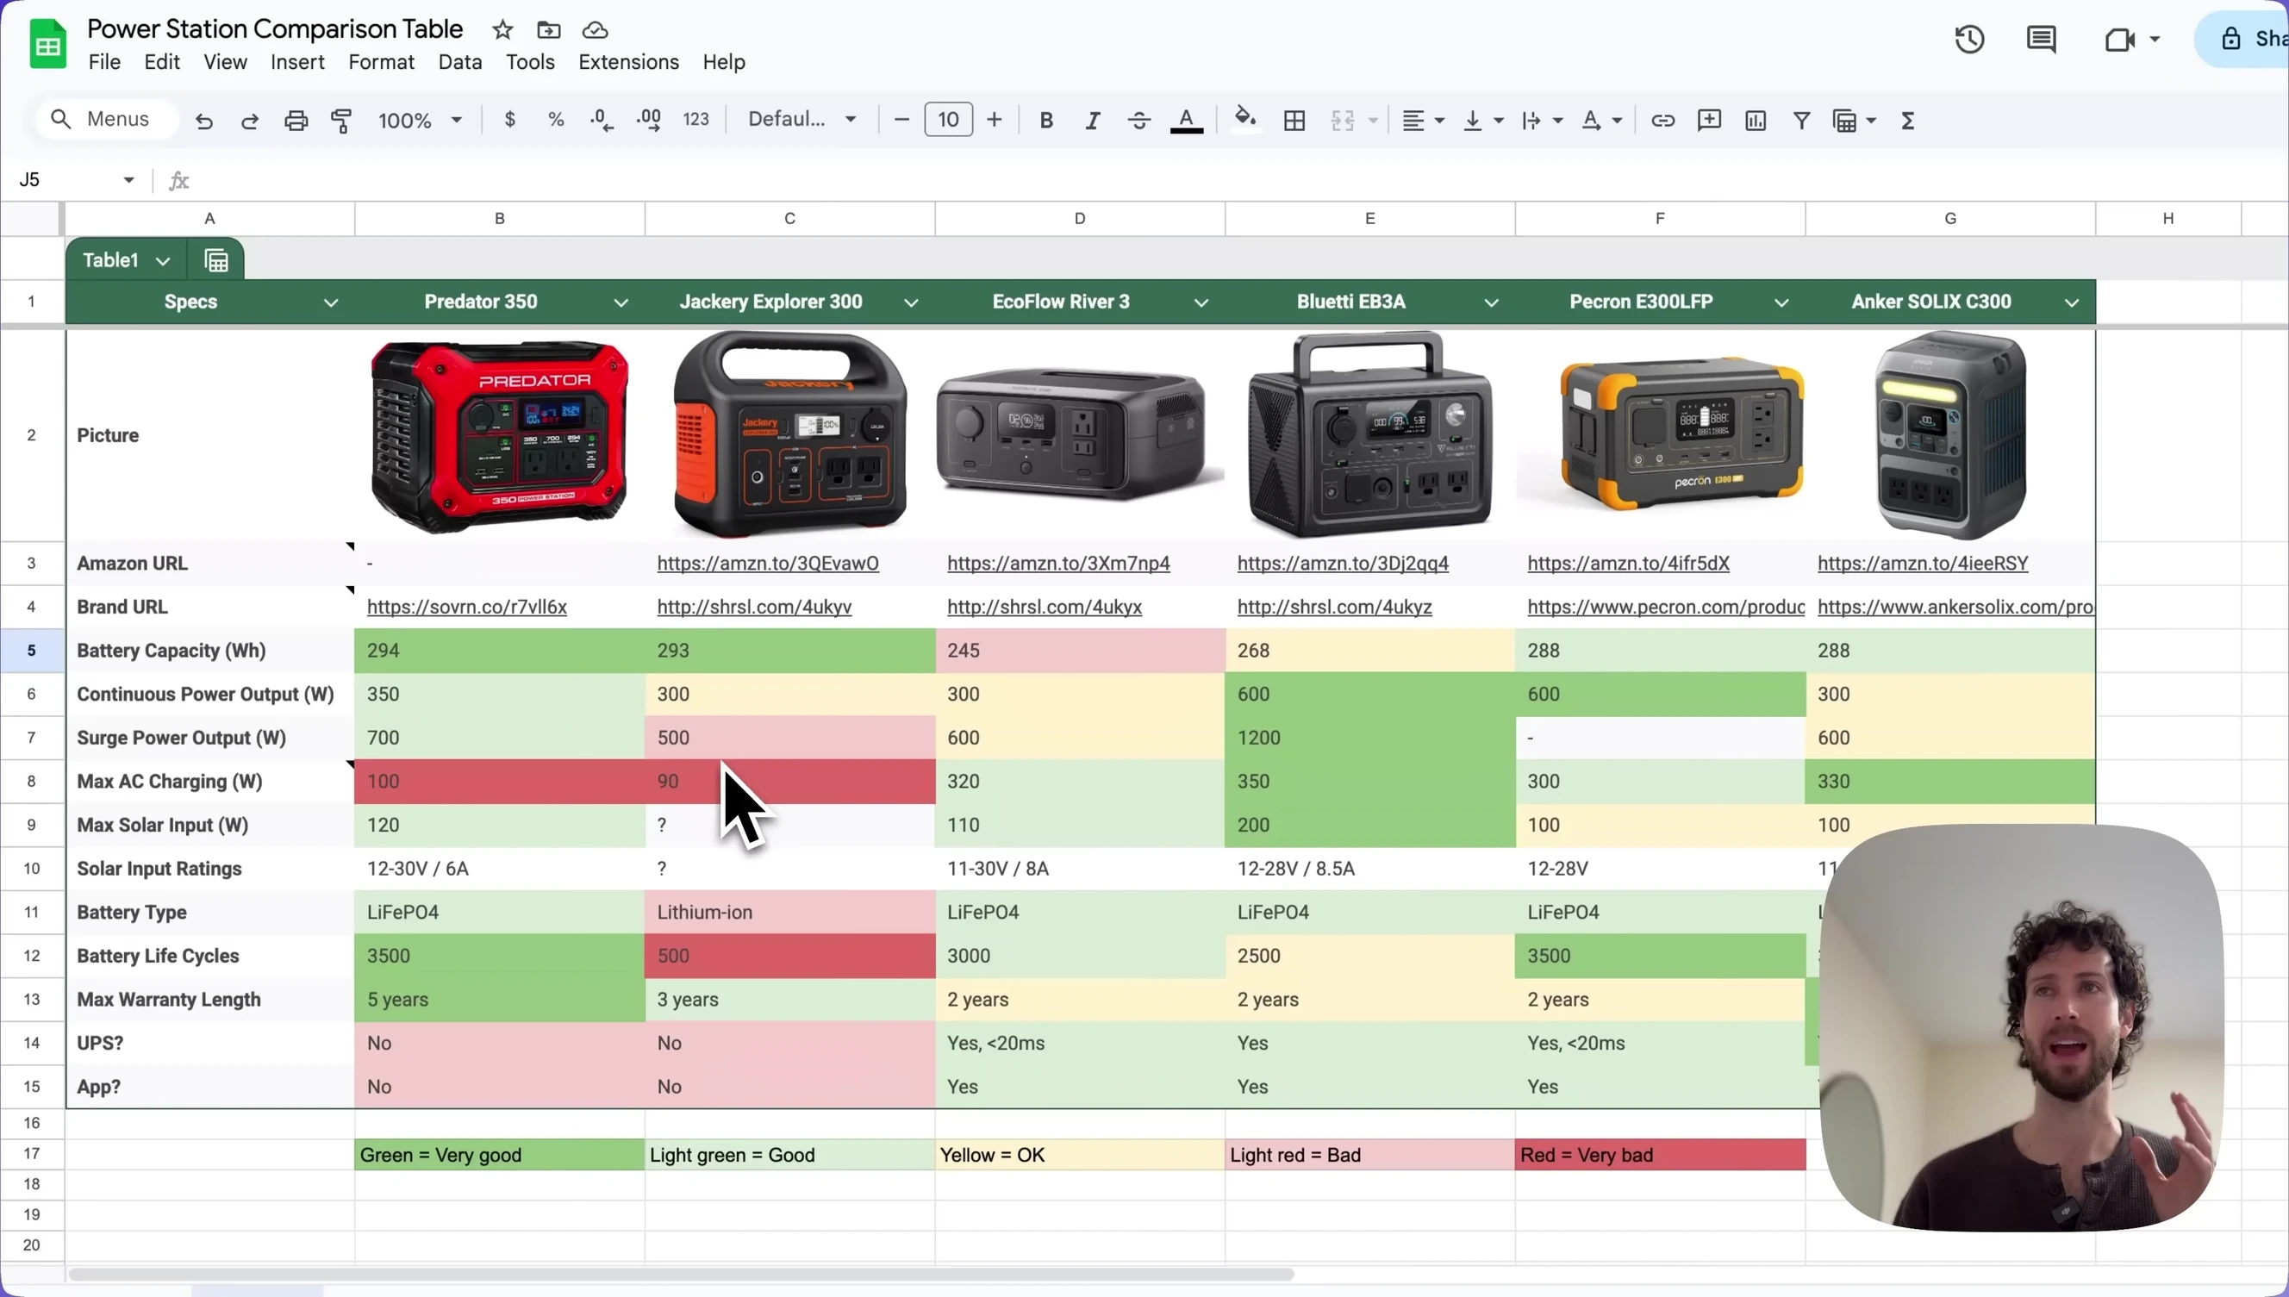Click the Move to folder icon

point(549,29)
